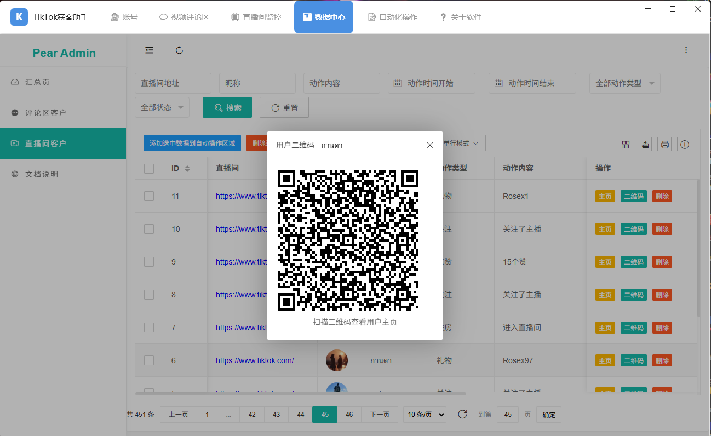Image resolution: width=711 pixels, height=436 pixels.
Task: Open the 自动化操作 tab
Action: [x=393, y=17]
